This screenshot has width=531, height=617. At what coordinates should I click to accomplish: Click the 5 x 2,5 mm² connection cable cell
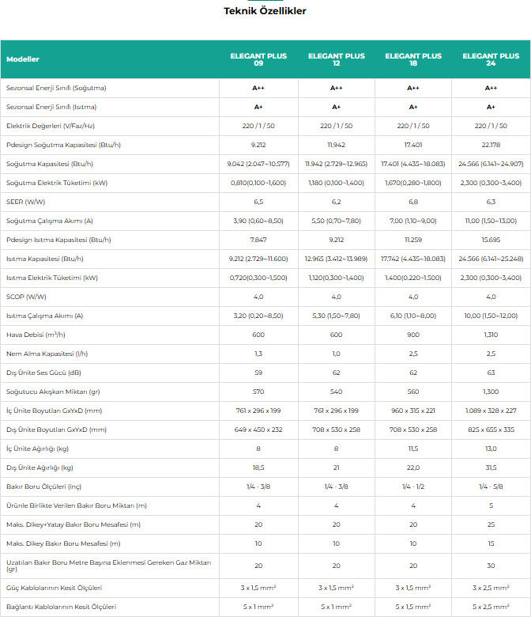[491, 607]
